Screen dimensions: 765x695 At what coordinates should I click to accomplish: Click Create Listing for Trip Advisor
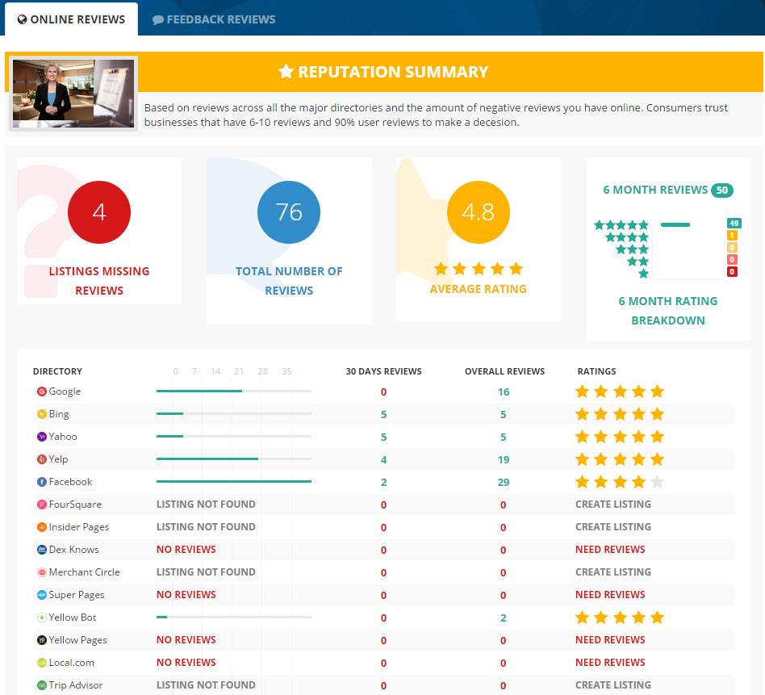pyautogui.click(x=612, y=685)
